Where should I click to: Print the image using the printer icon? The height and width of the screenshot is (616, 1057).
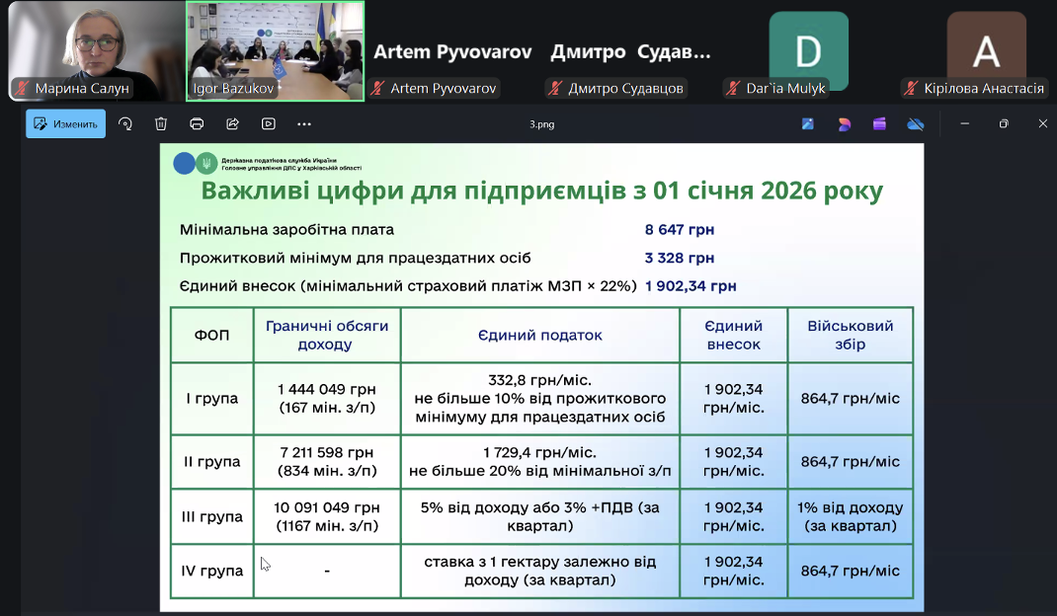(x=197, y=123)
